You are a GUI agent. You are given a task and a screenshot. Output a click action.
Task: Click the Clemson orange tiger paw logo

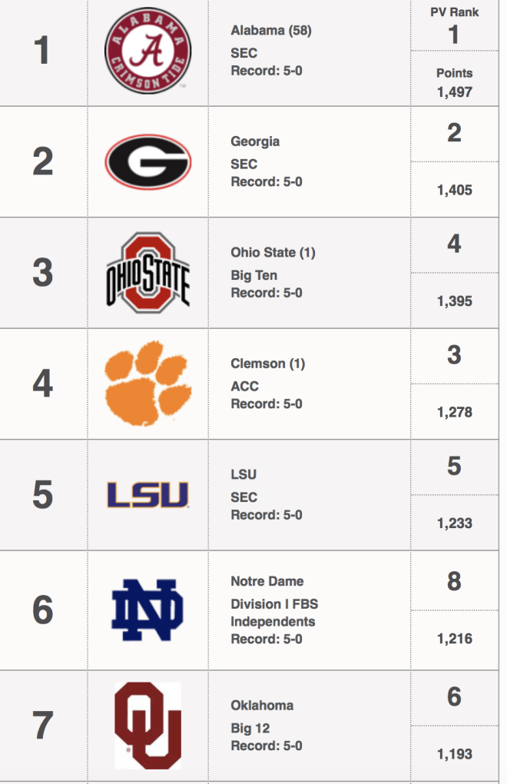pos(147,384)
